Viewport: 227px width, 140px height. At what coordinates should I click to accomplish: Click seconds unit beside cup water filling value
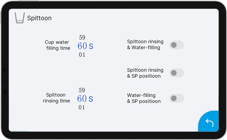coord(91,46)
